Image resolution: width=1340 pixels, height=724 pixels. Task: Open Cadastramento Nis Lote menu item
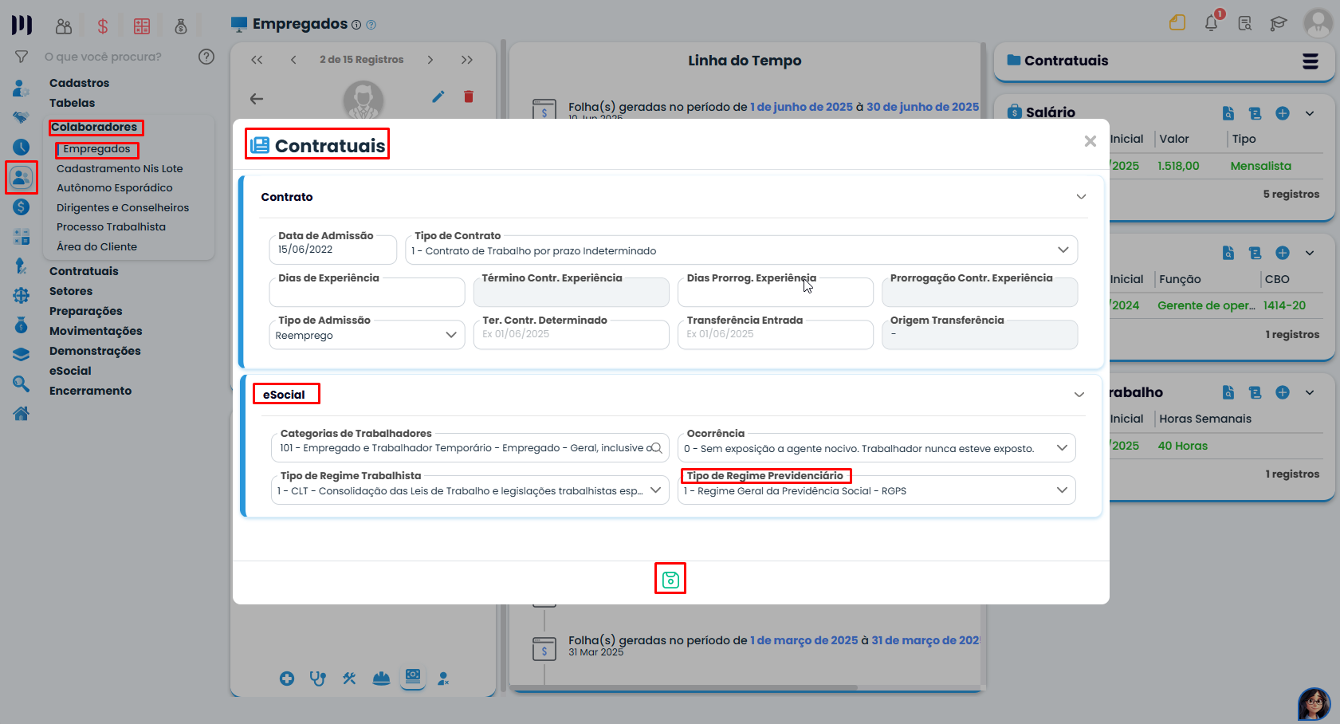(120, 168)
